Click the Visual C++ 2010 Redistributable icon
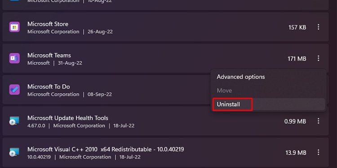This screenshot has height=168, width=337. pos(14,152)
